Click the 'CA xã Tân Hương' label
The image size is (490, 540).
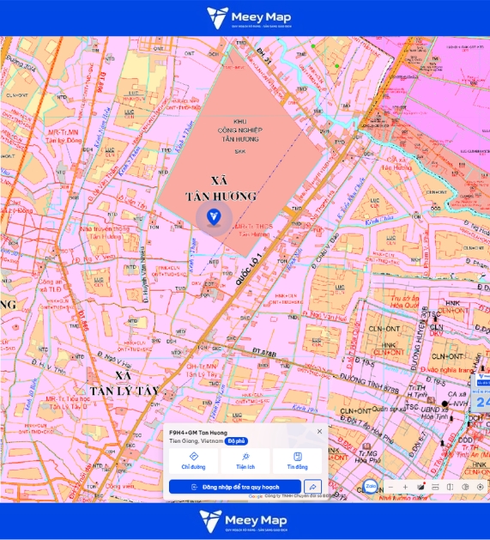point(396,164)
